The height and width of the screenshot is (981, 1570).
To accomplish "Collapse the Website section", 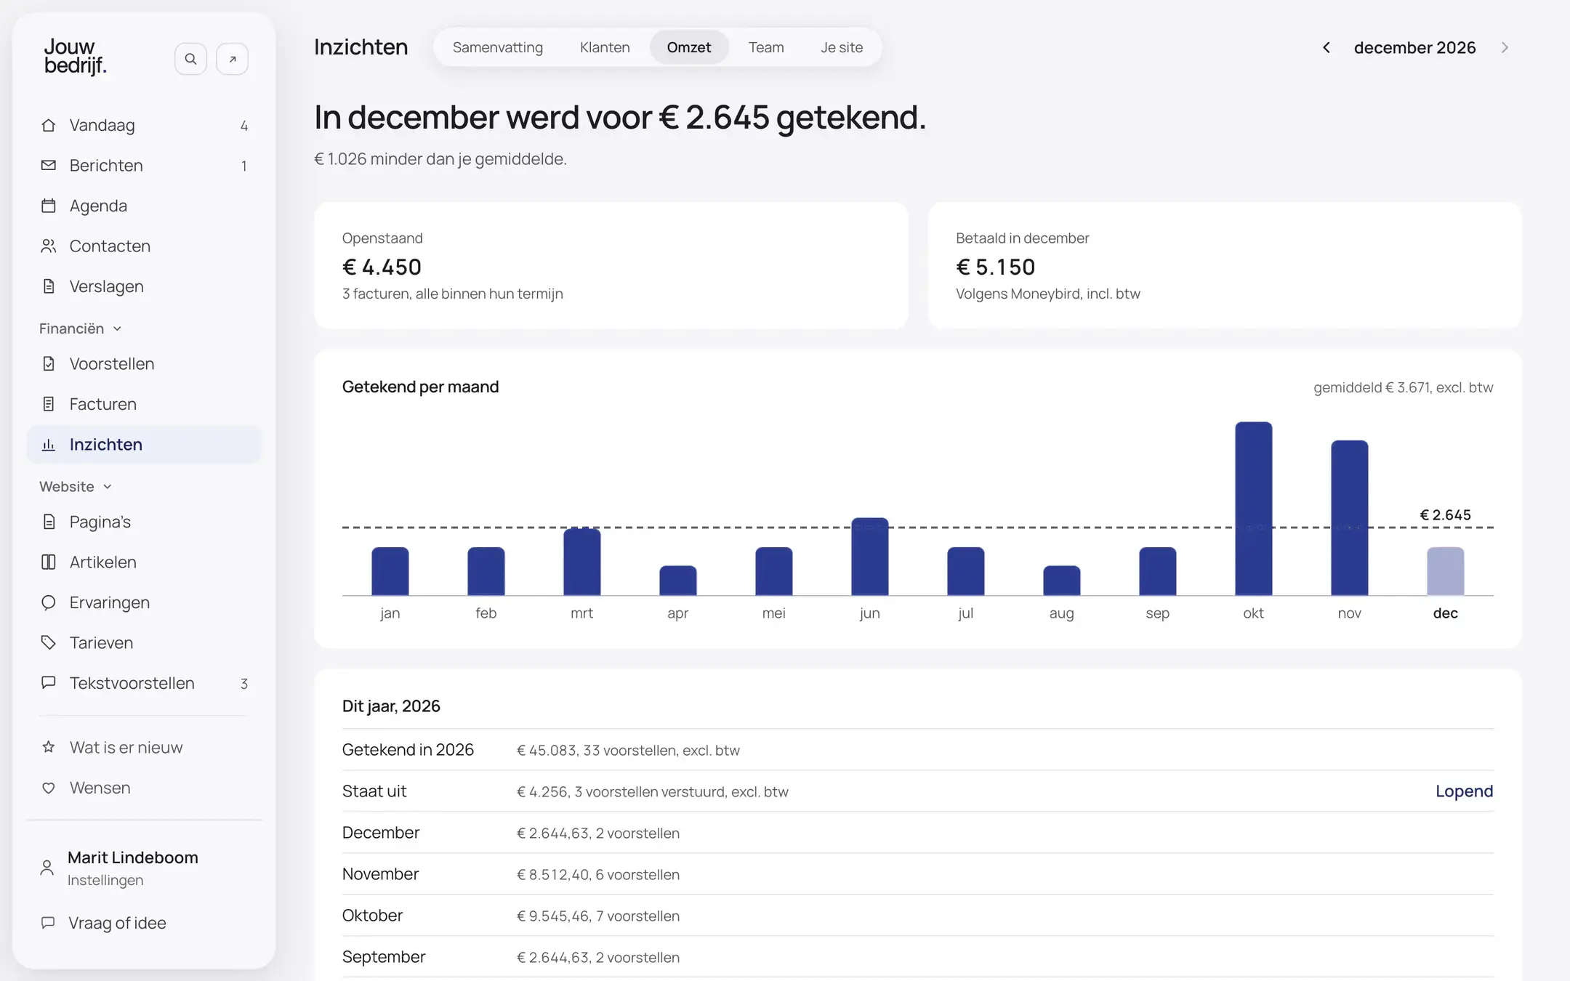I will coord(76,487).
